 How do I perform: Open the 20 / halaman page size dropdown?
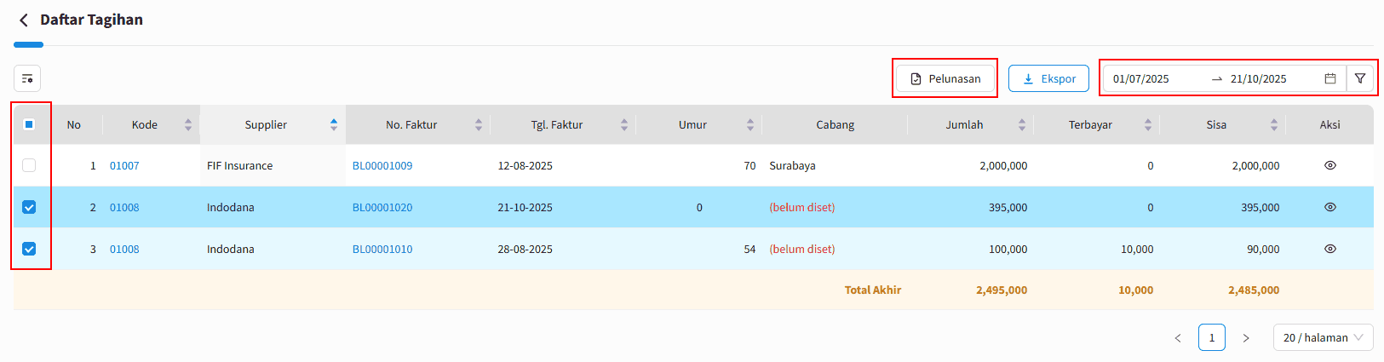(x=1323, y=337)
